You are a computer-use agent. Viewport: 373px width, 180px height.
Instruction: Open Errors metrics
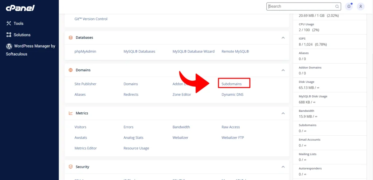coord(129,127)
